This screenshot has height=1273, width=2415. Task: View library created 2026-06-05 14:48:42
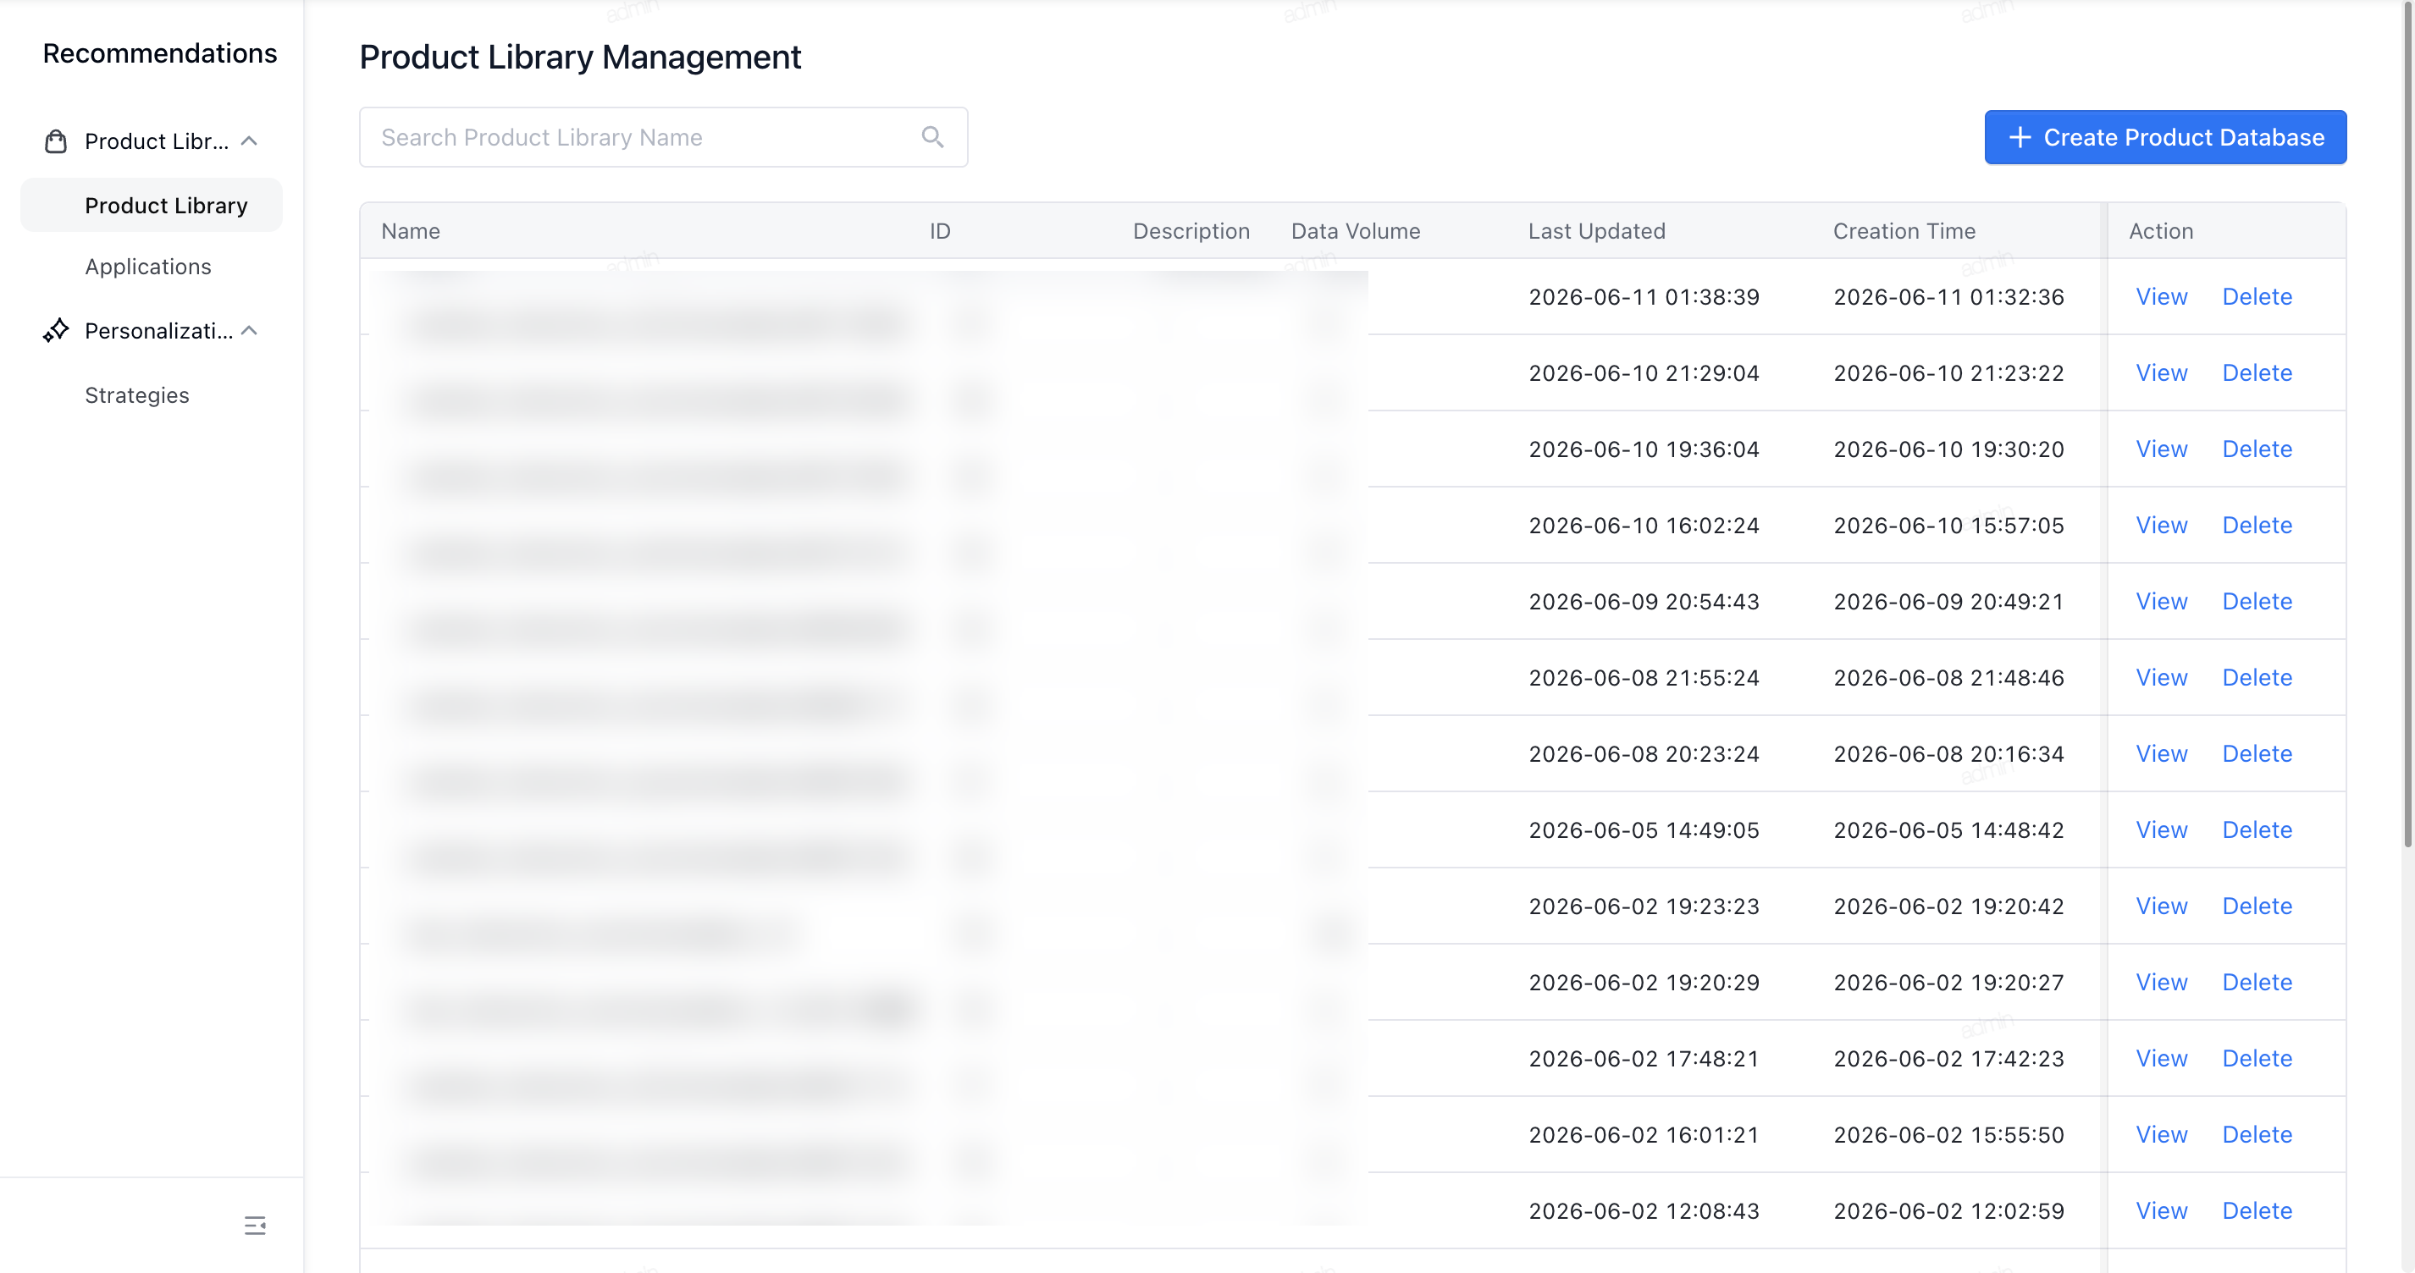click(2162, 829)
